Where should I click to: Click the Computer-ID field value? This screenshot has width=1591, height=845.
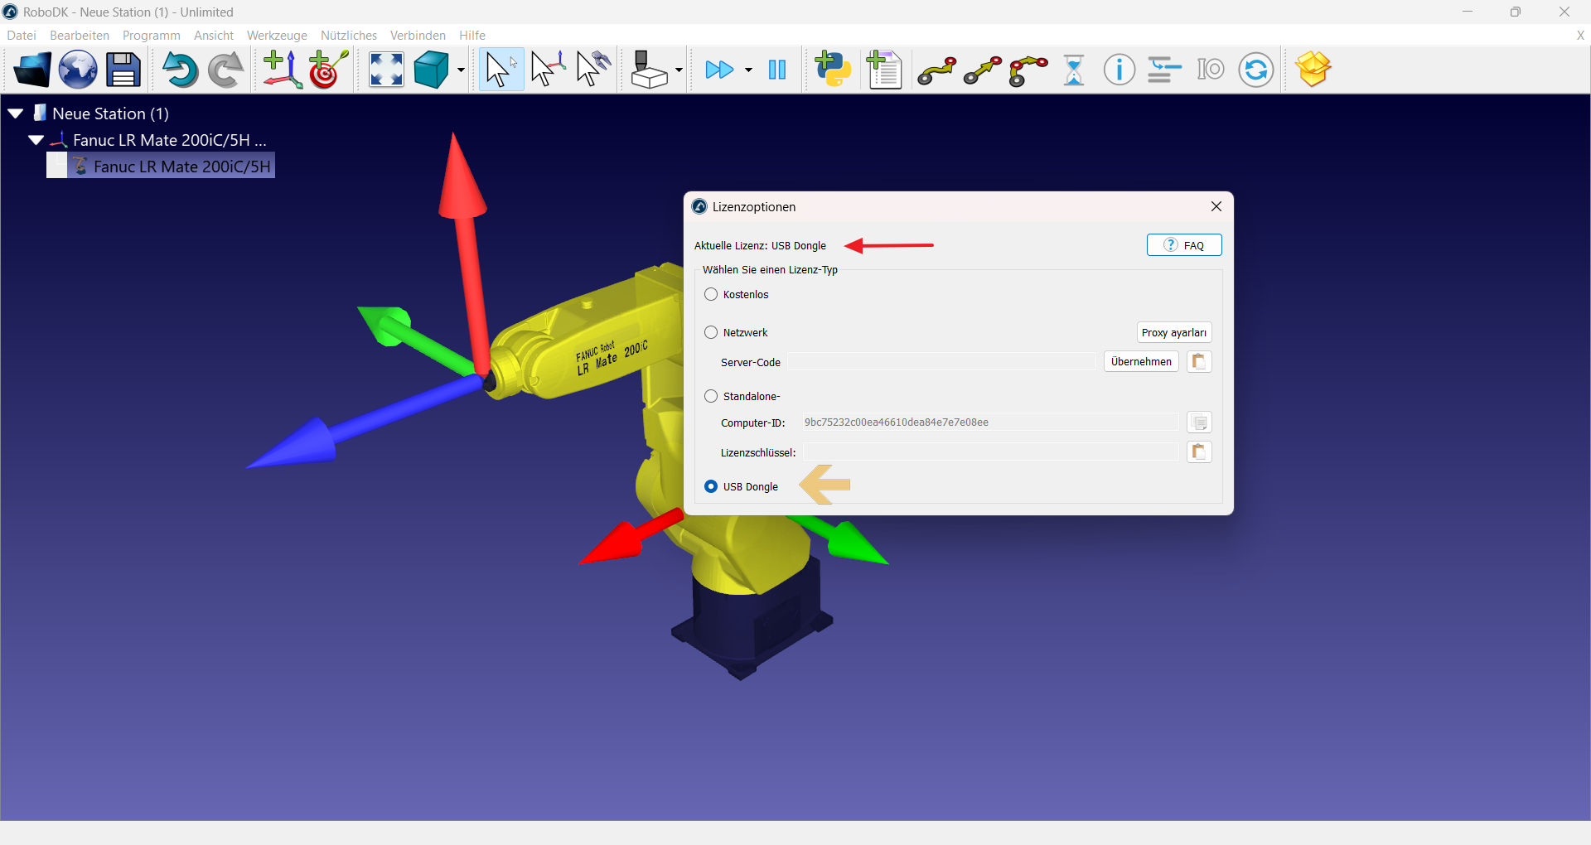pyautogui.click(x=990, y=422)
